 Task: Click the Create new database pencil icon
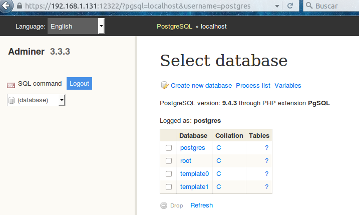(x=164, y=86)
